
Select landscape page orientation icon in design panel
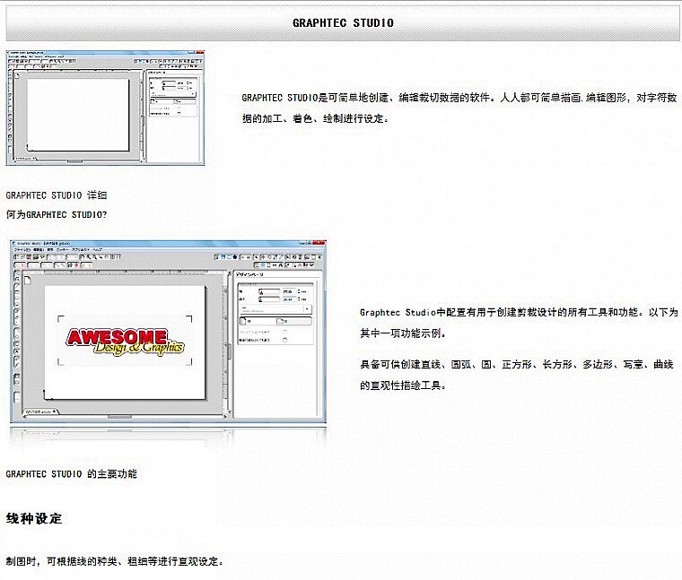[281, 319]
